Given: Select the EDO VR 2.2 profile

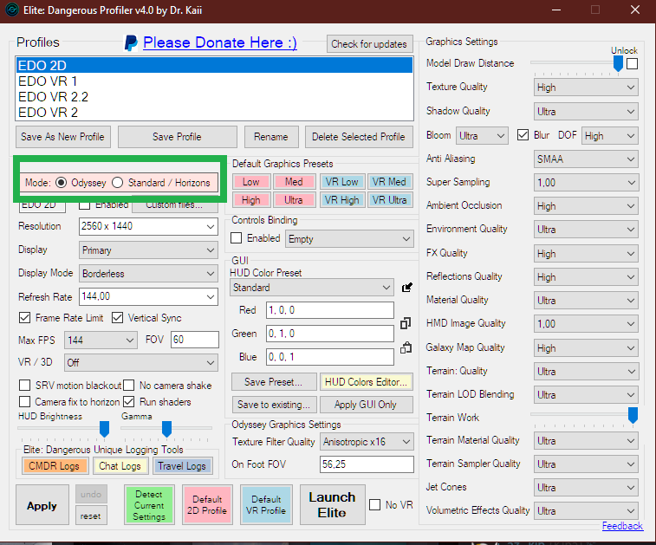Looking at the screenshot, I should pyautogui.click(x=214, y=97).
